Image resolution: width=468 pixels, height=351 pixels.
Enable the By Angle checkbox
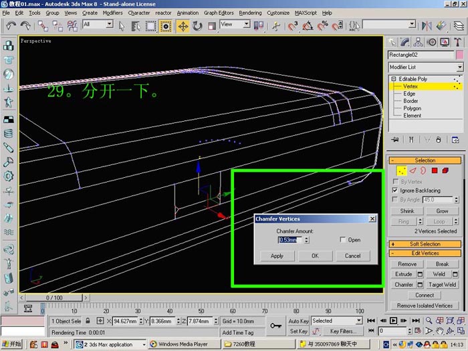(396, 199)
